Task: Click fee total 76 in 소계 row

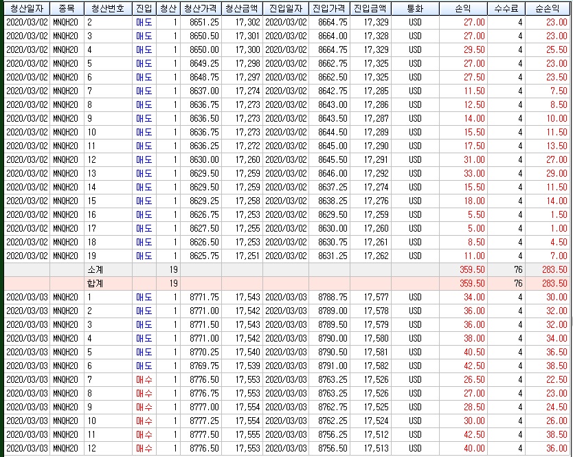Action: click(x=518, y=270)
